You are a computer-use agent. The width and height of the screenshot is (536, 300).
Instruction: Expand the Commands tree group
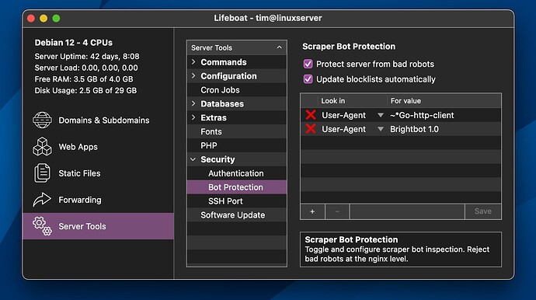point(193,62)
